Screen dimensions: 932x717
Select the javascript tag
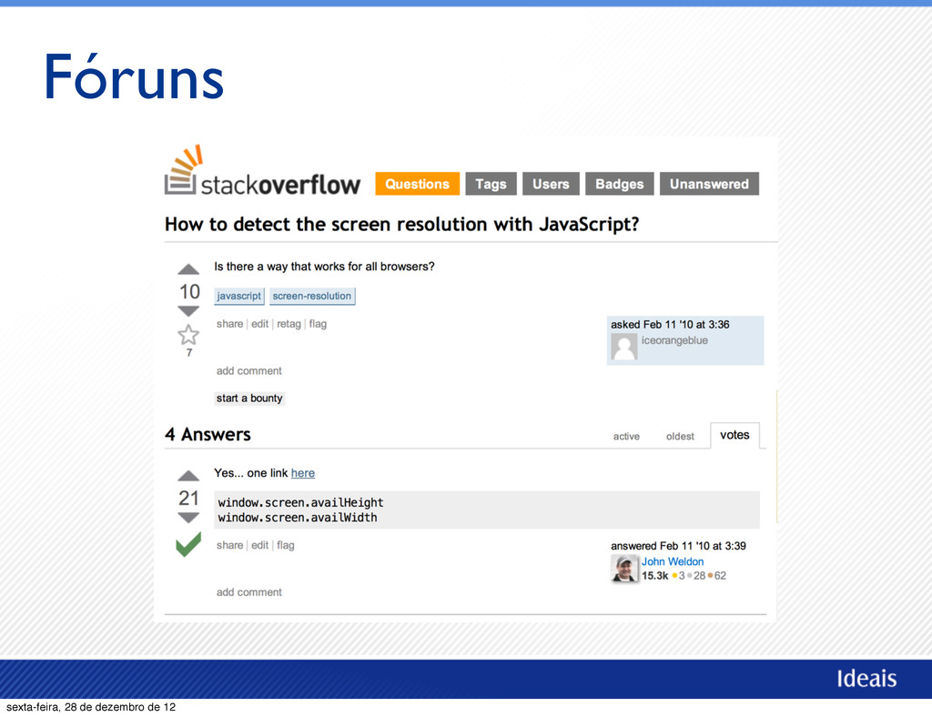(x=239, y=296)
